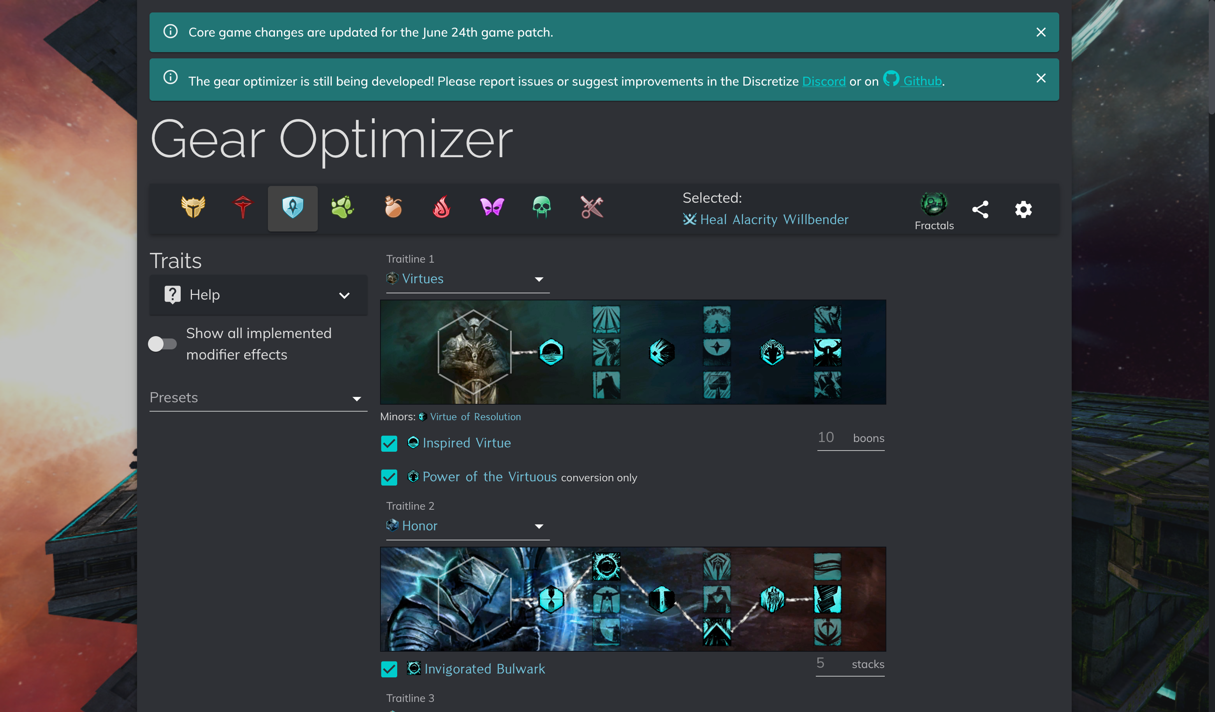The image size is (1215, 712).
Task: Select the Necromancer skull profession icon
Action: click(542, 208)
